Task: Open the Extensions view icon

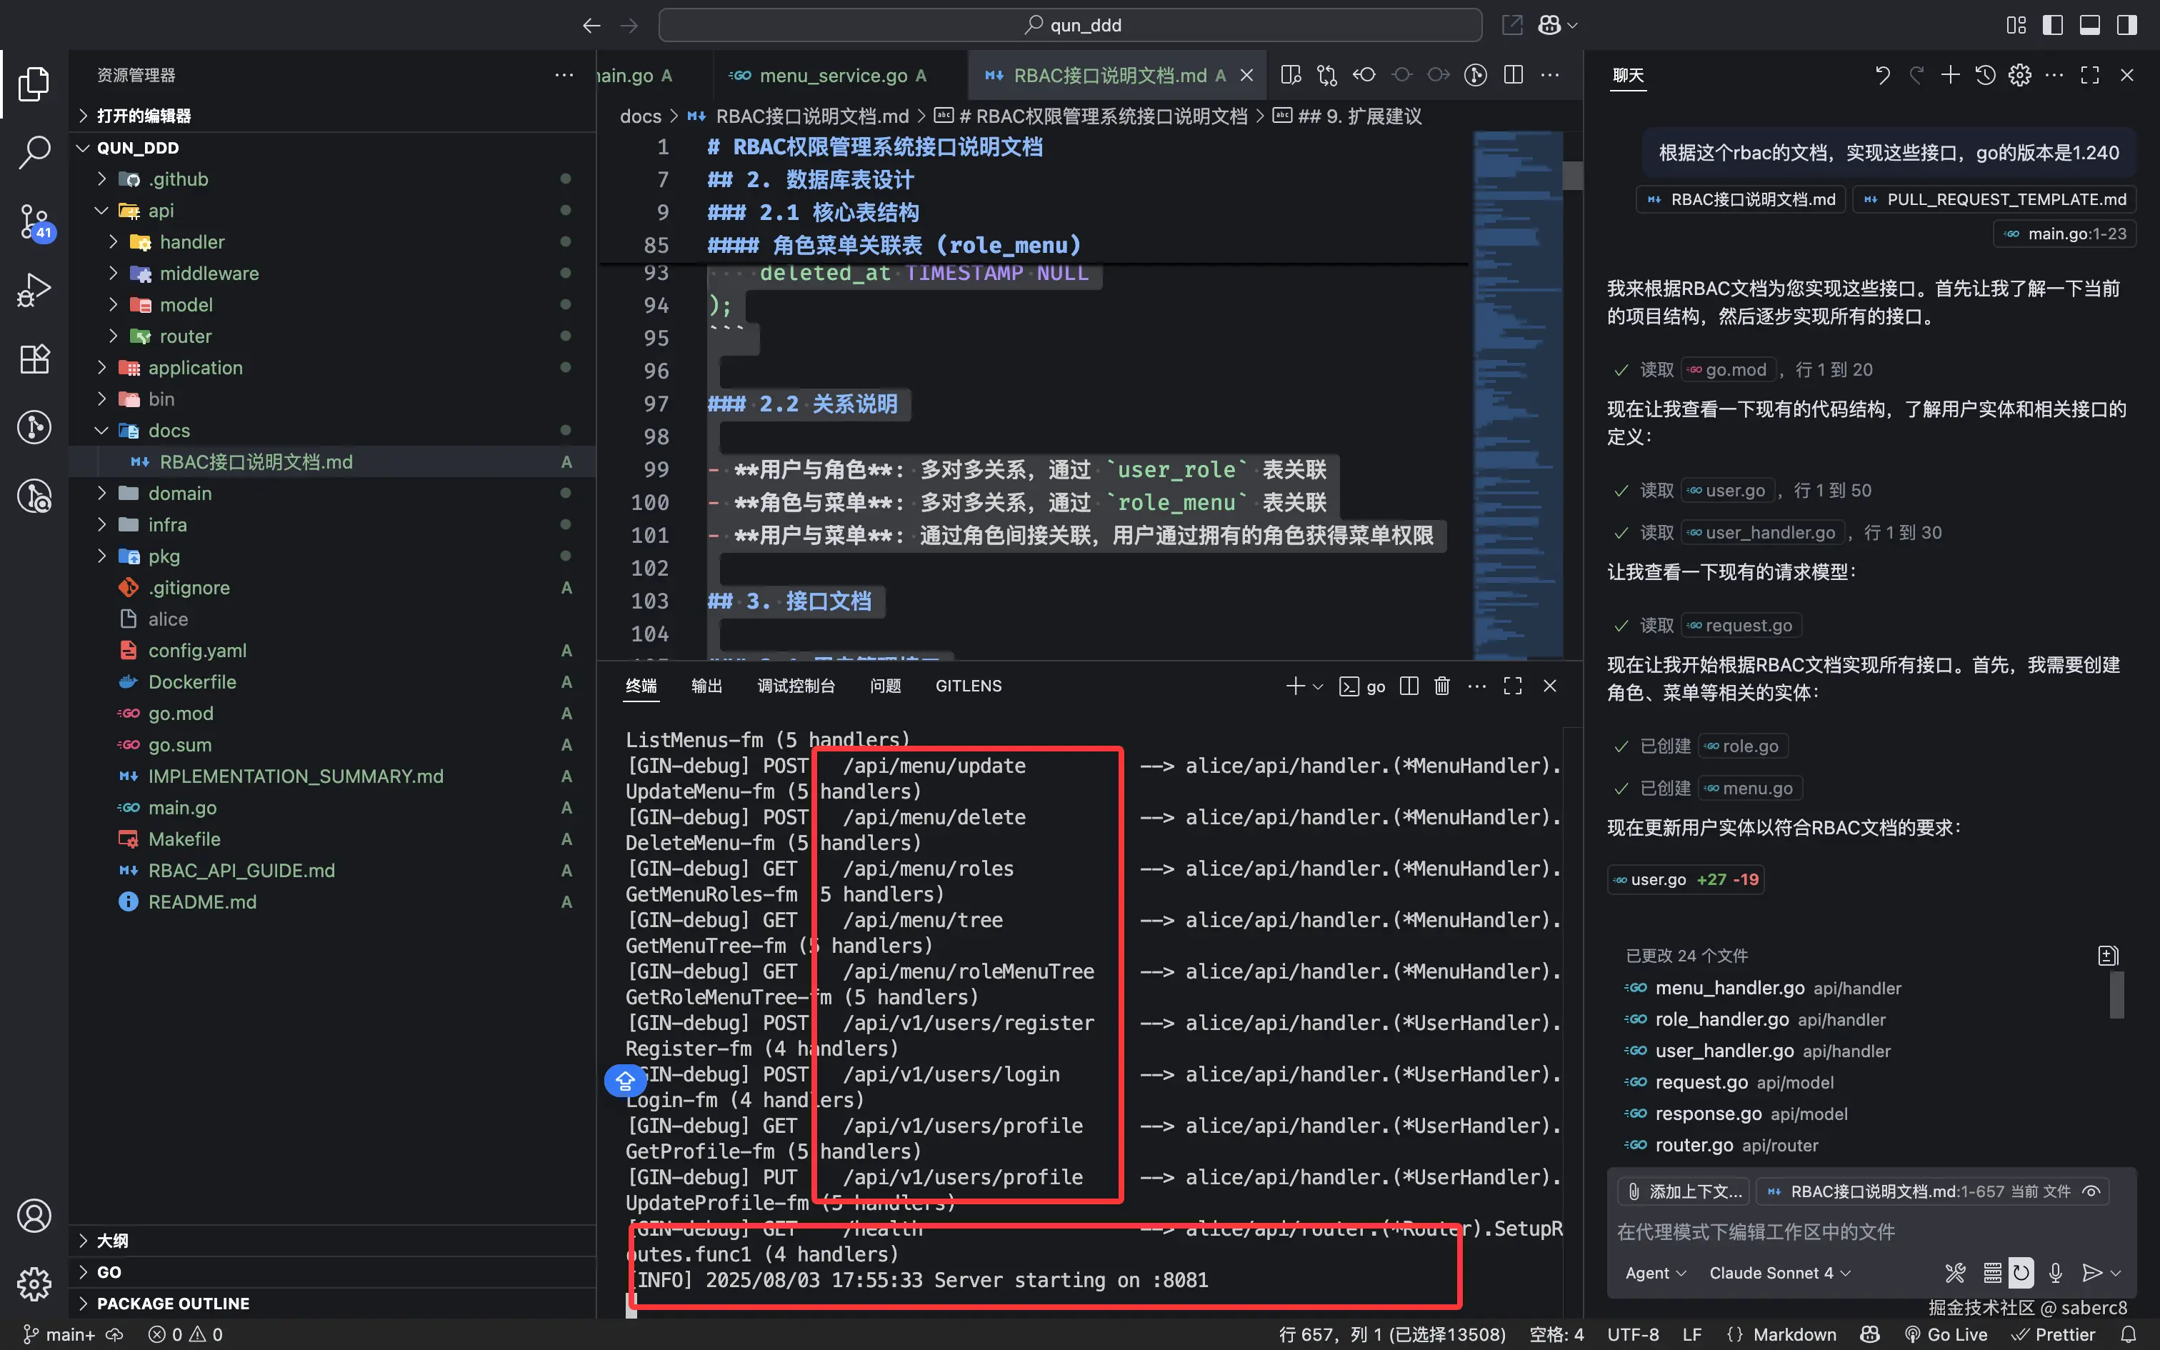Action: click(x=34, y=359)
